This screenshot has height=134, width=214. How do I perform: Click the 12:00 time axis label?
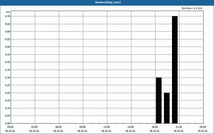106,127
